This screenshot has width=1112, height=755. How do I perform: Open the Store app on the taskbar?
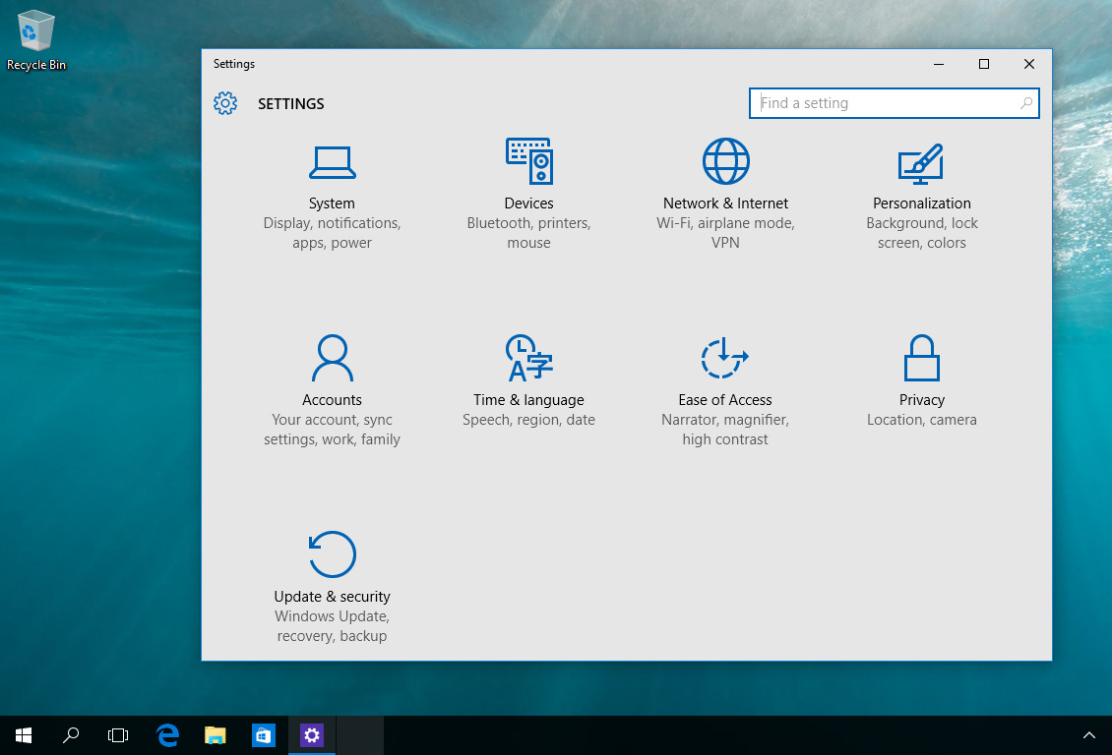coord(263,736)
